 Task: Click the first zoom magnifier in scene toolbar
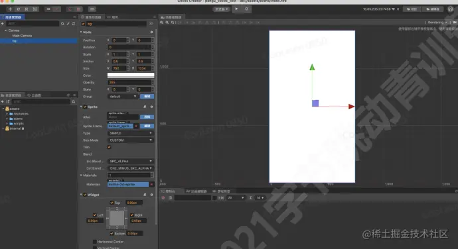(161, 23)
